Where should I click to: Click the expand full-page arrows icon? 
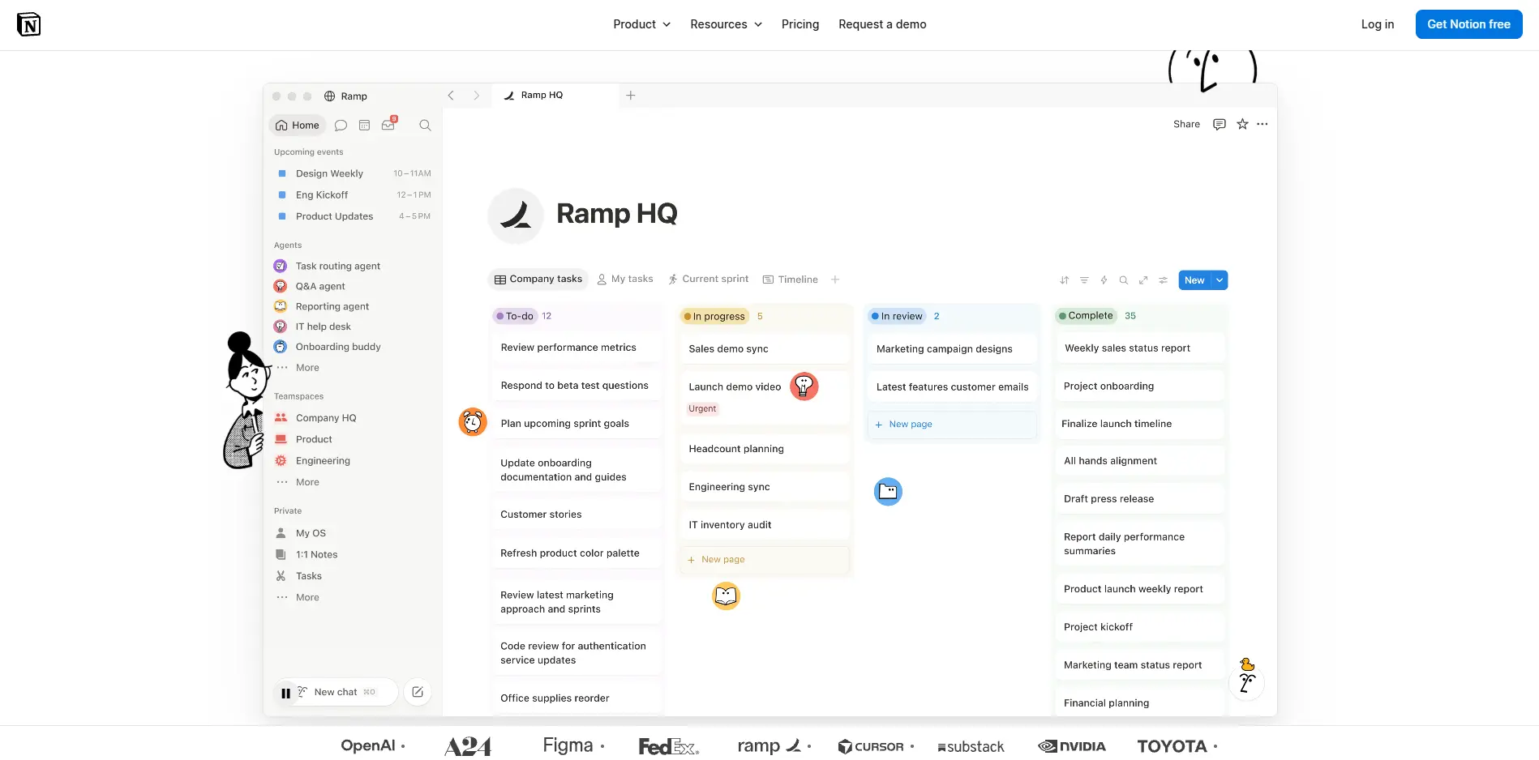tap(1143, 280)
